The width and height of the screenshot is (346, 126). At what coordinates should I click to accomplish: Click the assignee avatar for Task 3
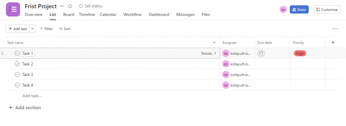[226, 74]
